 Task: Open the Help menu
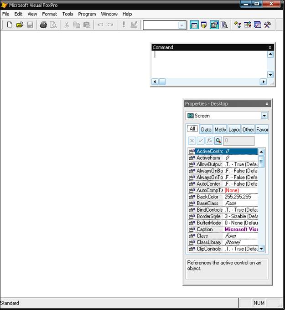coord(127,14)
